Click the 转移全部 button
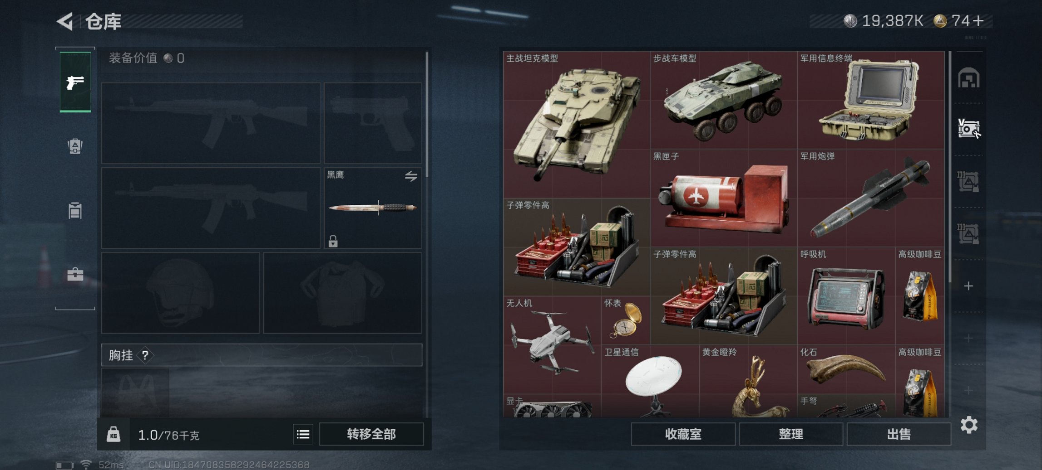 click(x=371, y=434)
